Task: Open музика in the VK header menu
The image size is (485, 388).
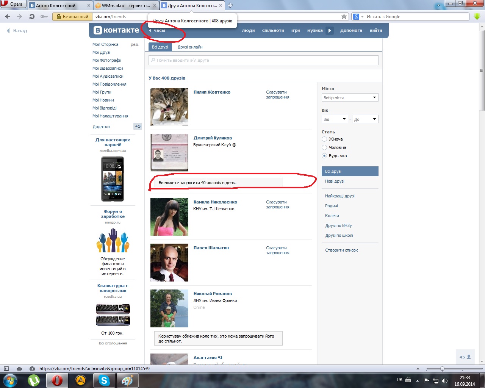Action: (315, 31)
